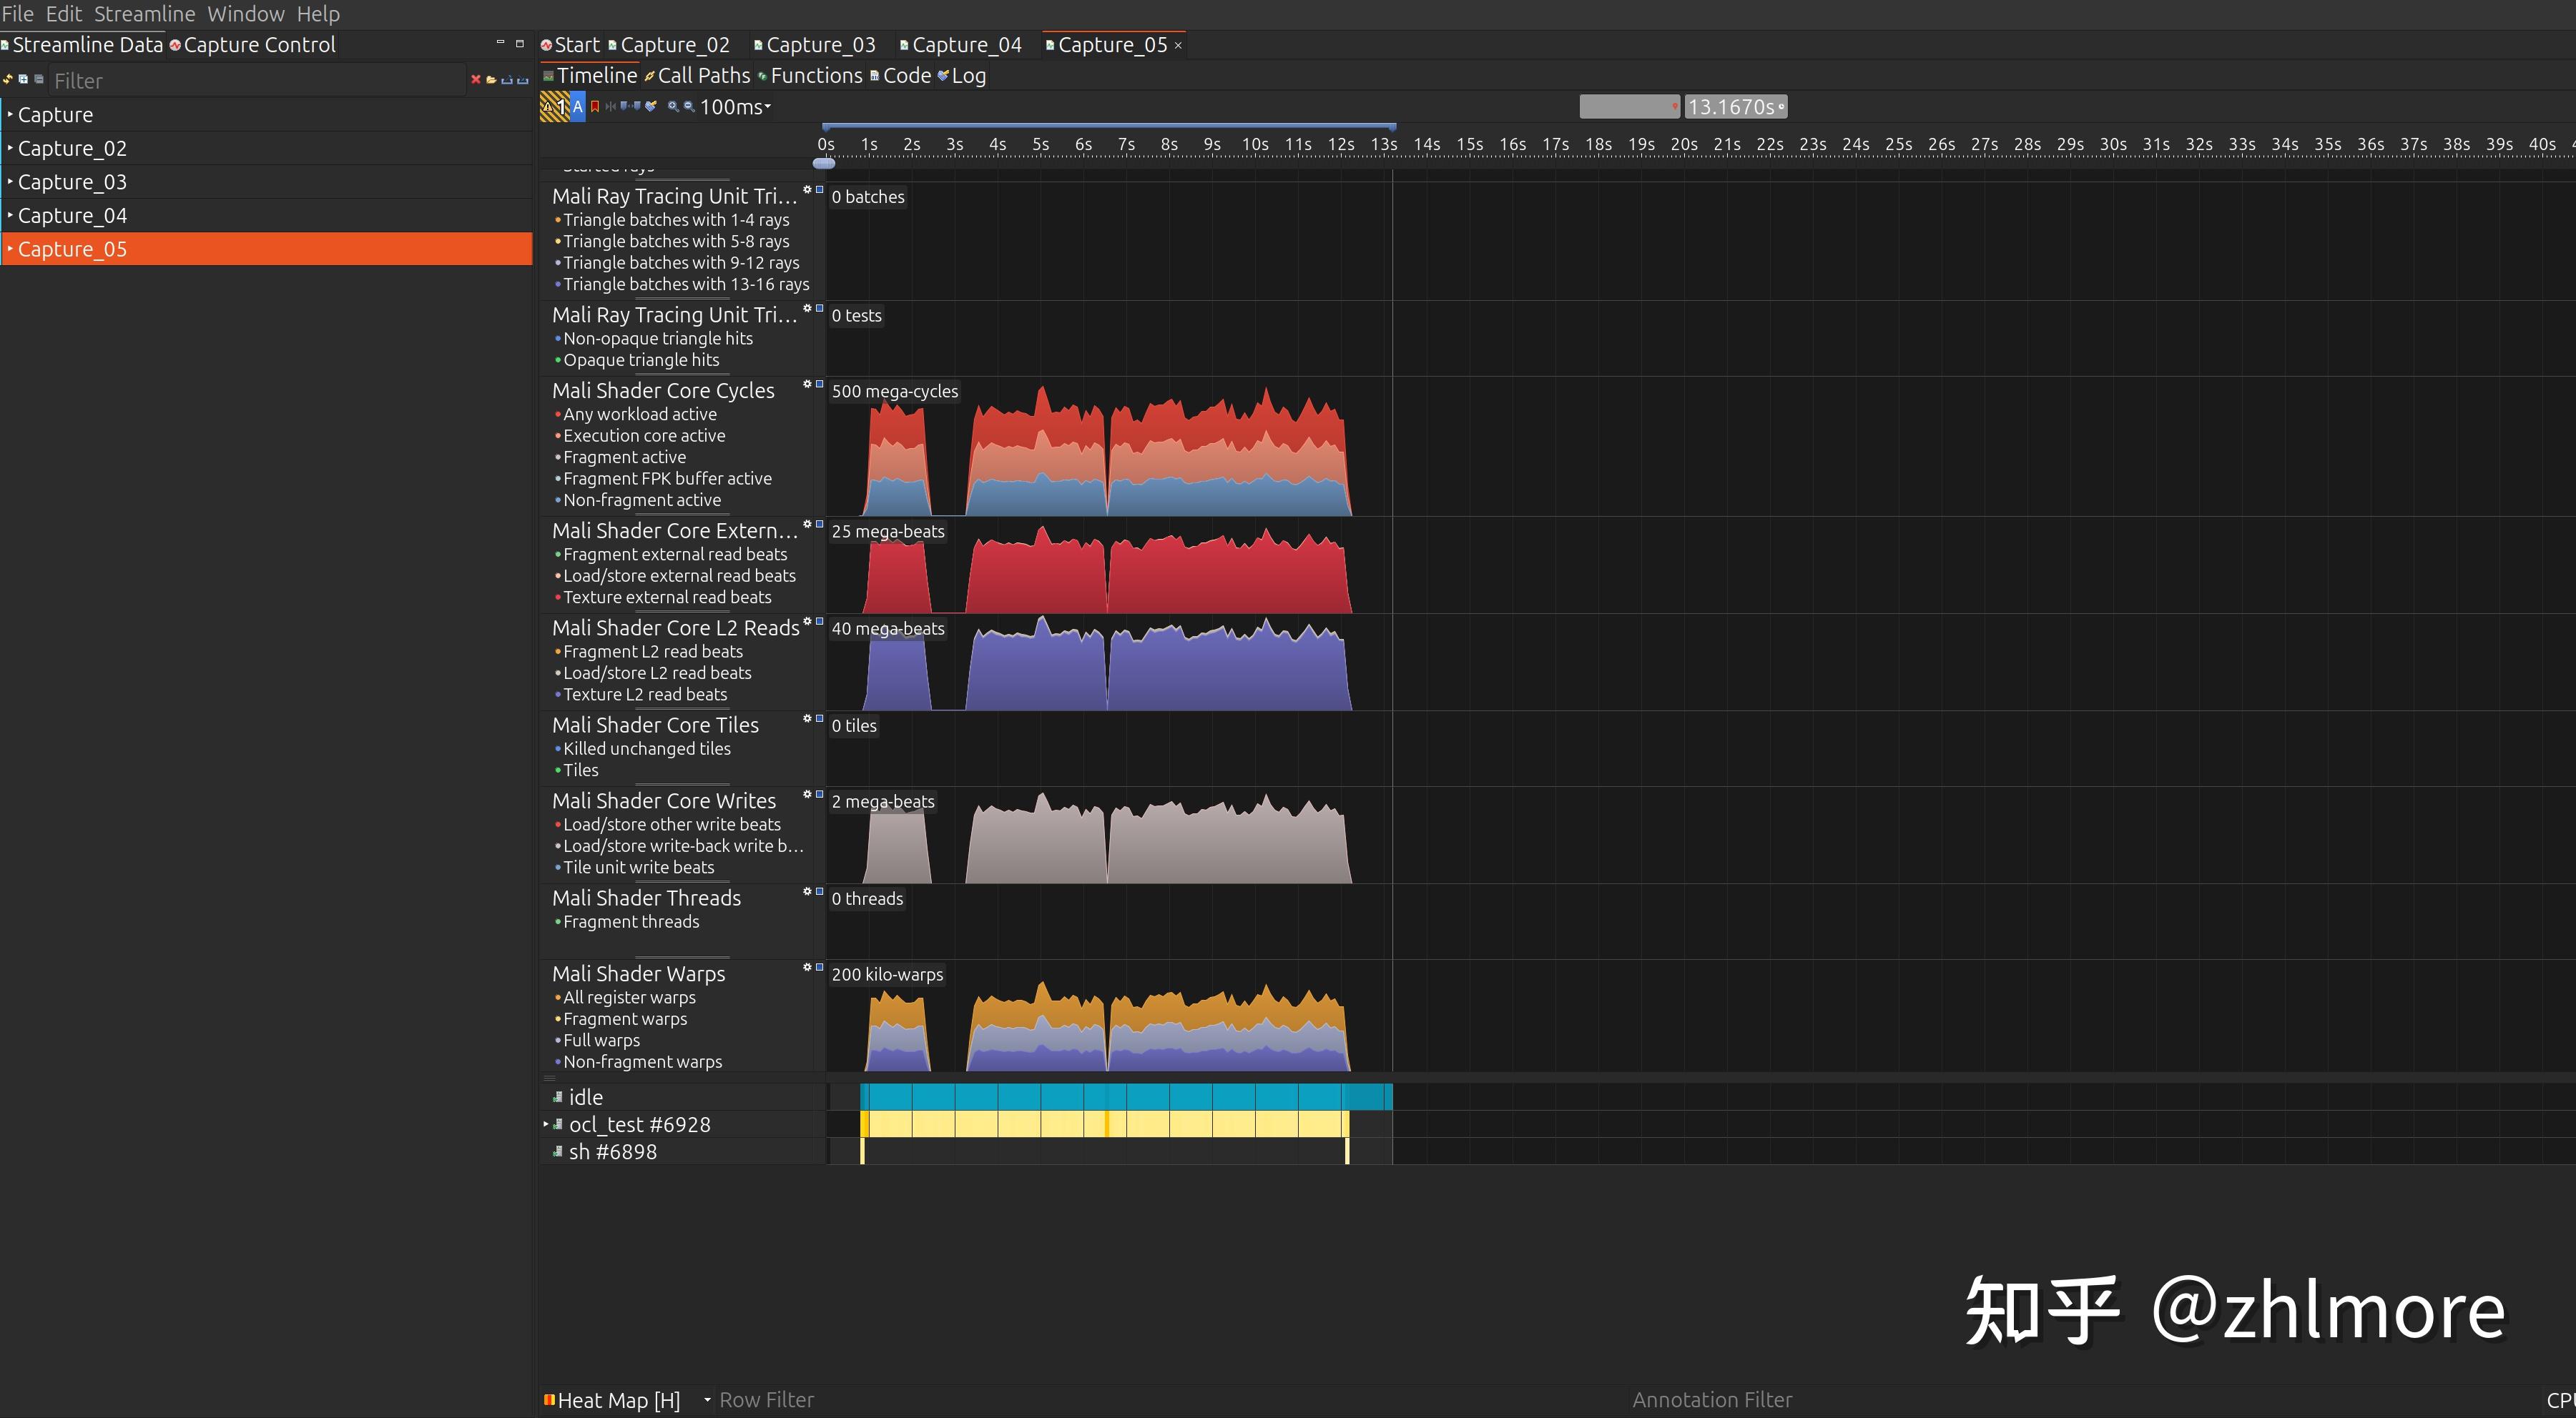Click the warning indicator in the timeline toolbar
This screenshot has width=2576, height=1418.
[554, 107]
